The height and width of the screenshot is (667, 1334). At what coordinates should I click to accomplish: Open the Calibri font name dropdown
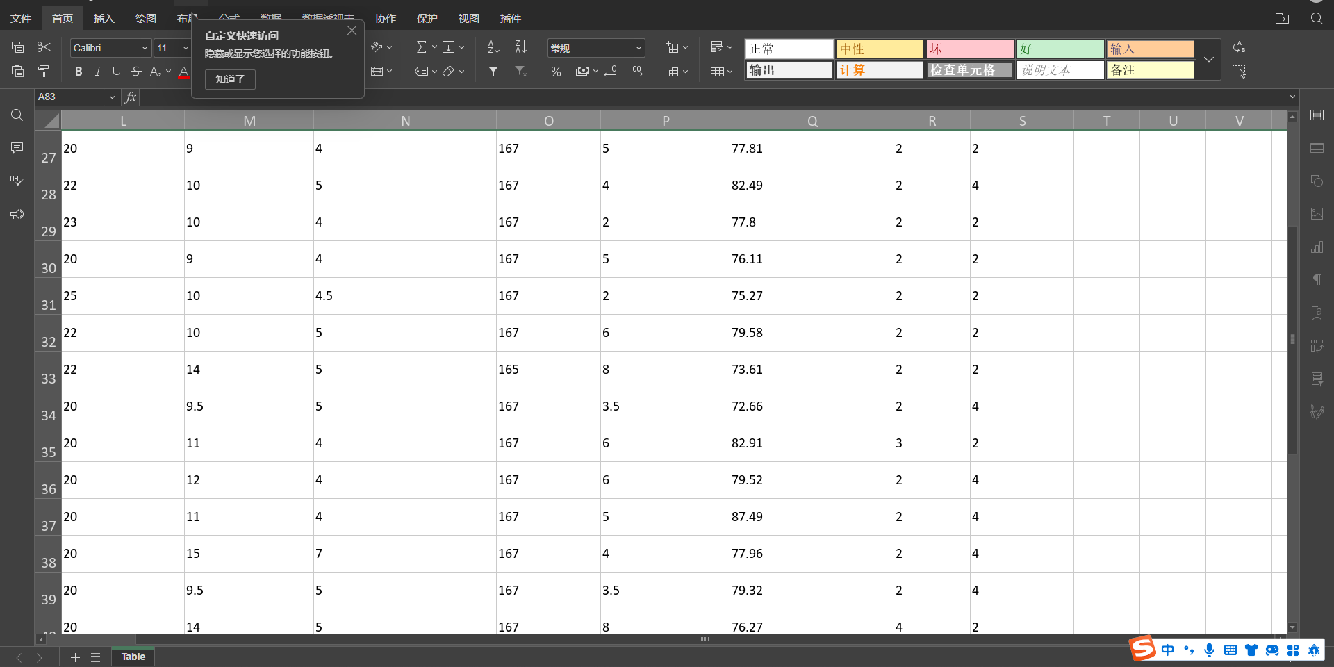click(145, 48)
